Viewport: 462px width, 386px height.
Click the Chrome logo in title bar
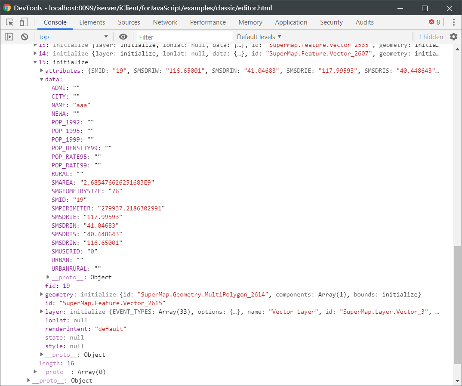tap(7, 8)
